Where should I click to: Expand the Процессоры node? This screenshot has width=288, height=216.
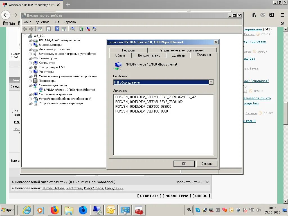[30, 81]
